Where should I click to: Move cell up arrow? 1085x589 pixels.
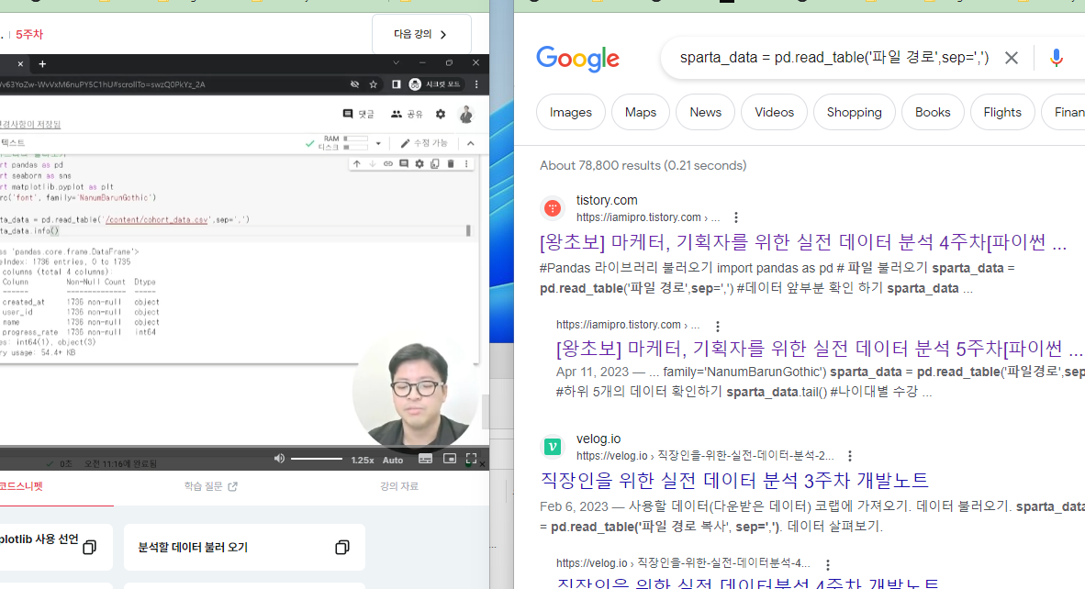coord(356,164)
